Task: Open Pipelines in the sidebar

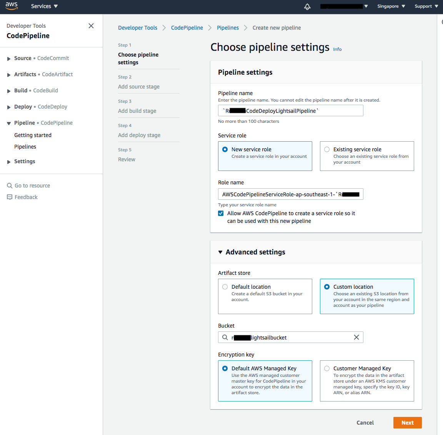Action: click(x=25, y=147)
